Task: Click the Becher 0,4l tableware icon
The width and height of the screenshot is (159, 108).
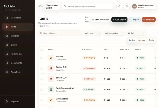Action: (x=51, y=79)
